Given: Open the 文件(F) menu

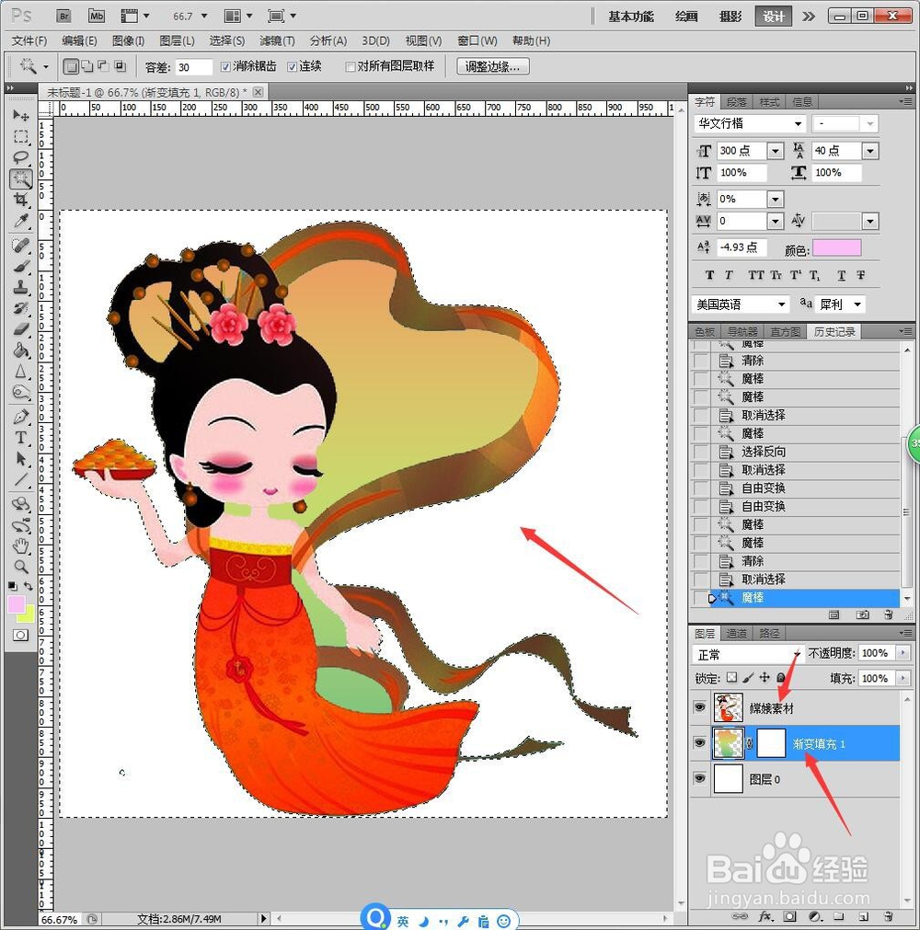Looking at the screenshot, I should (x=29, y=40).
